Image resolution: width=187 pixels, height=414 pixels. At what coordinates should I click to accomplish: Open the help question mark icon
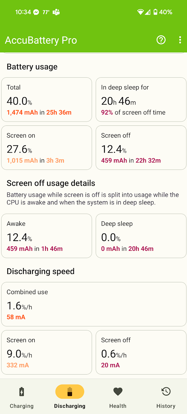point(161,40)
